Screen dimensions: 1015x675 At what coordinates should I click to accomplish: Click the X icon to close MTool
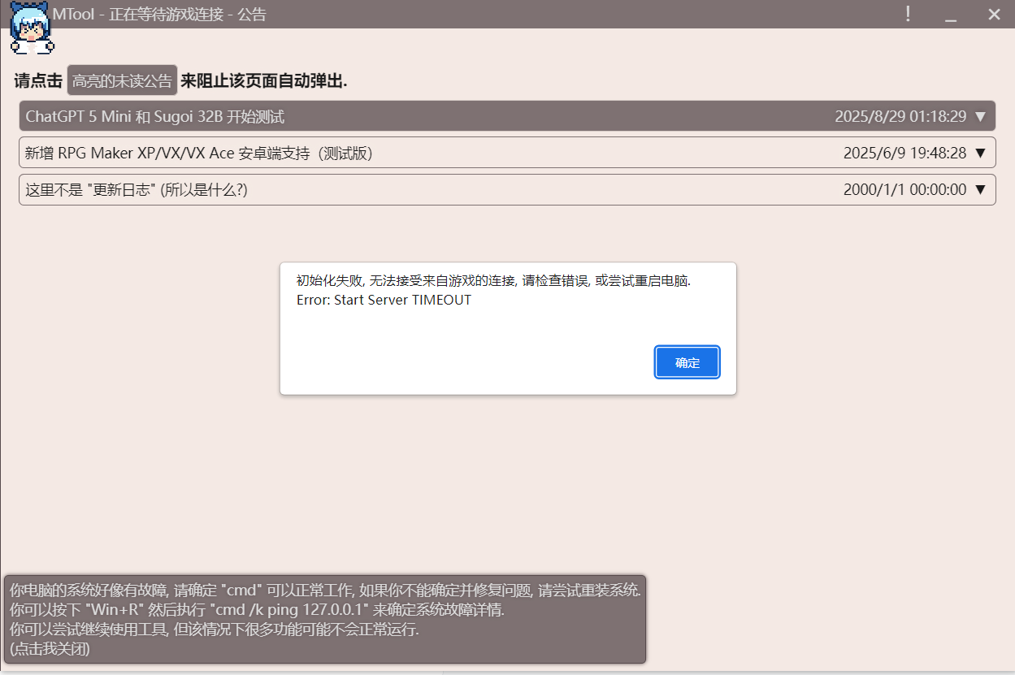point(994,14)
